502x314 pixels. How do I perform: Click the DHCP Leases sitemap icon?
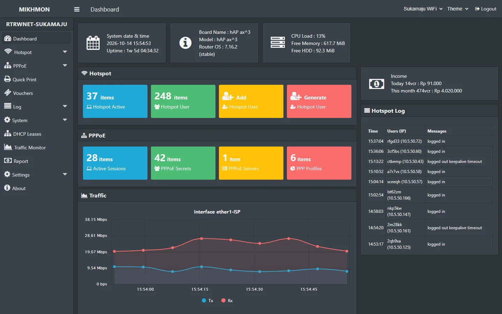pos(8,134)
